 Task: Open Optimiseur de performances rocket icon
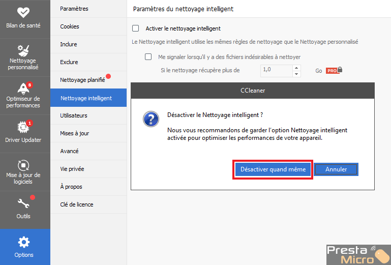pyautogui.click(x=23, y=89)
